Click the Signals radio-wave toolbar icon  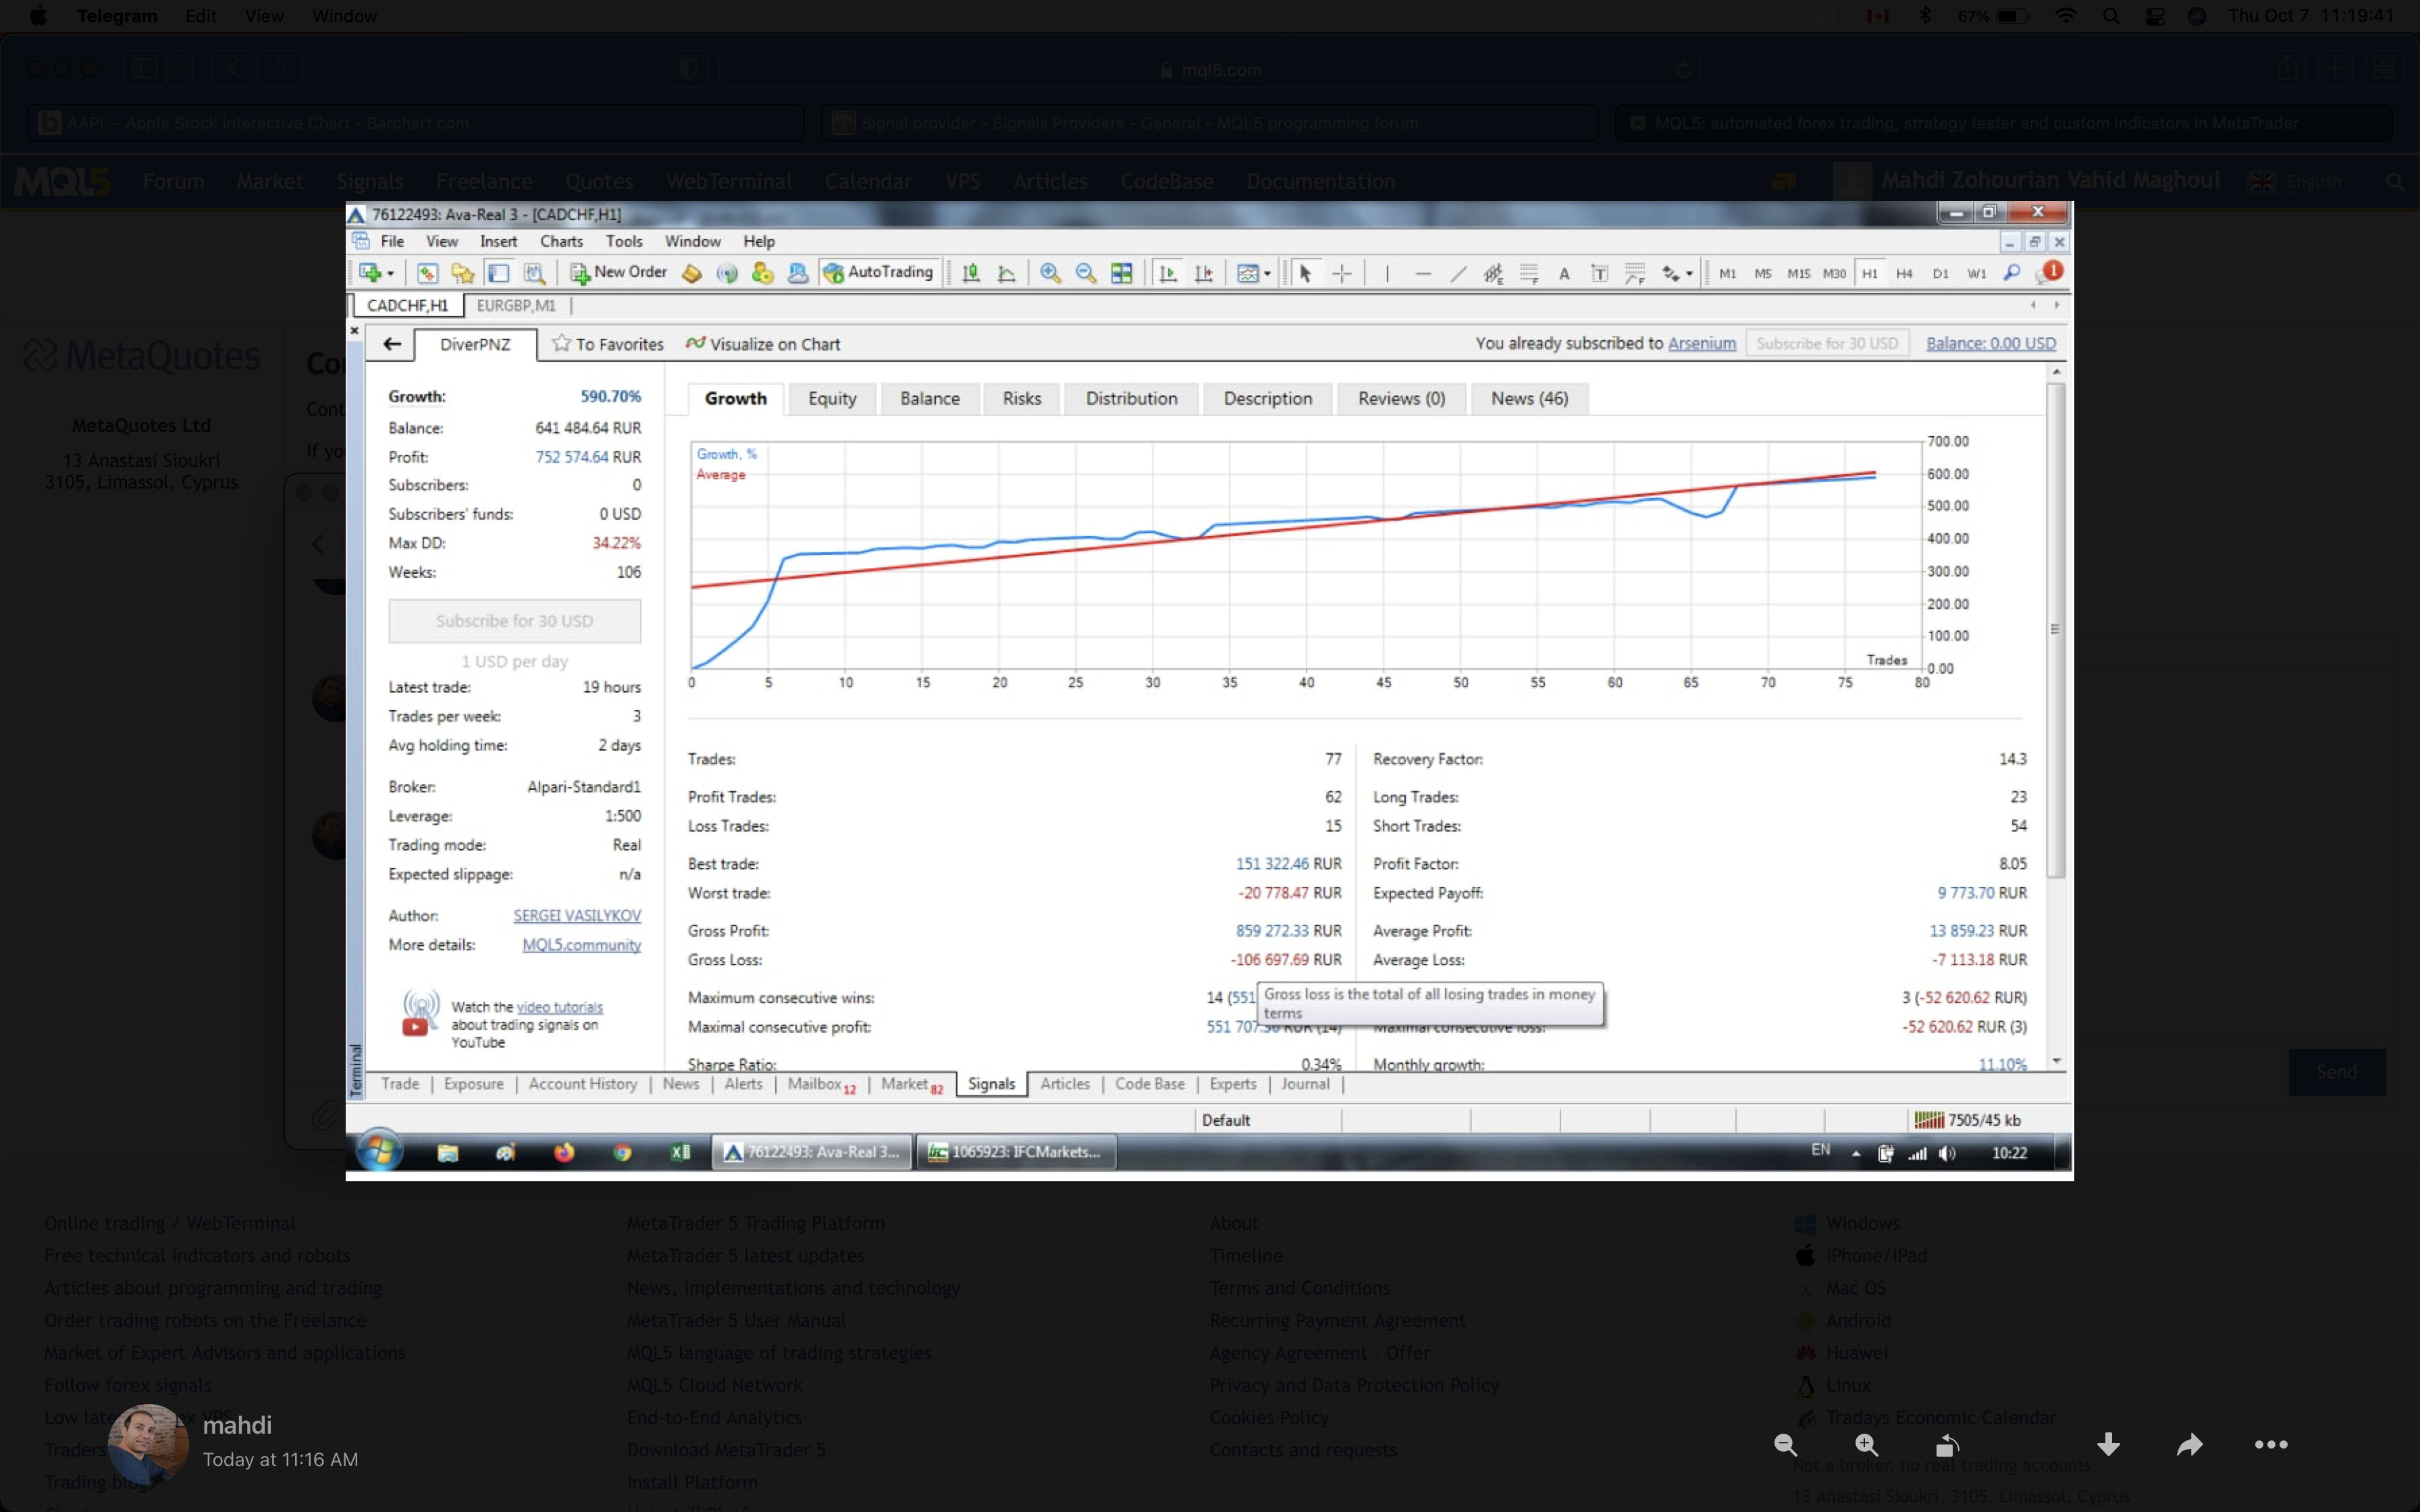728,273
